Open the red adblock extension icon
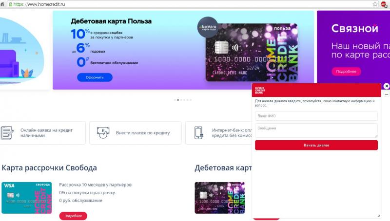390x221 pixels. coord(383,4)
